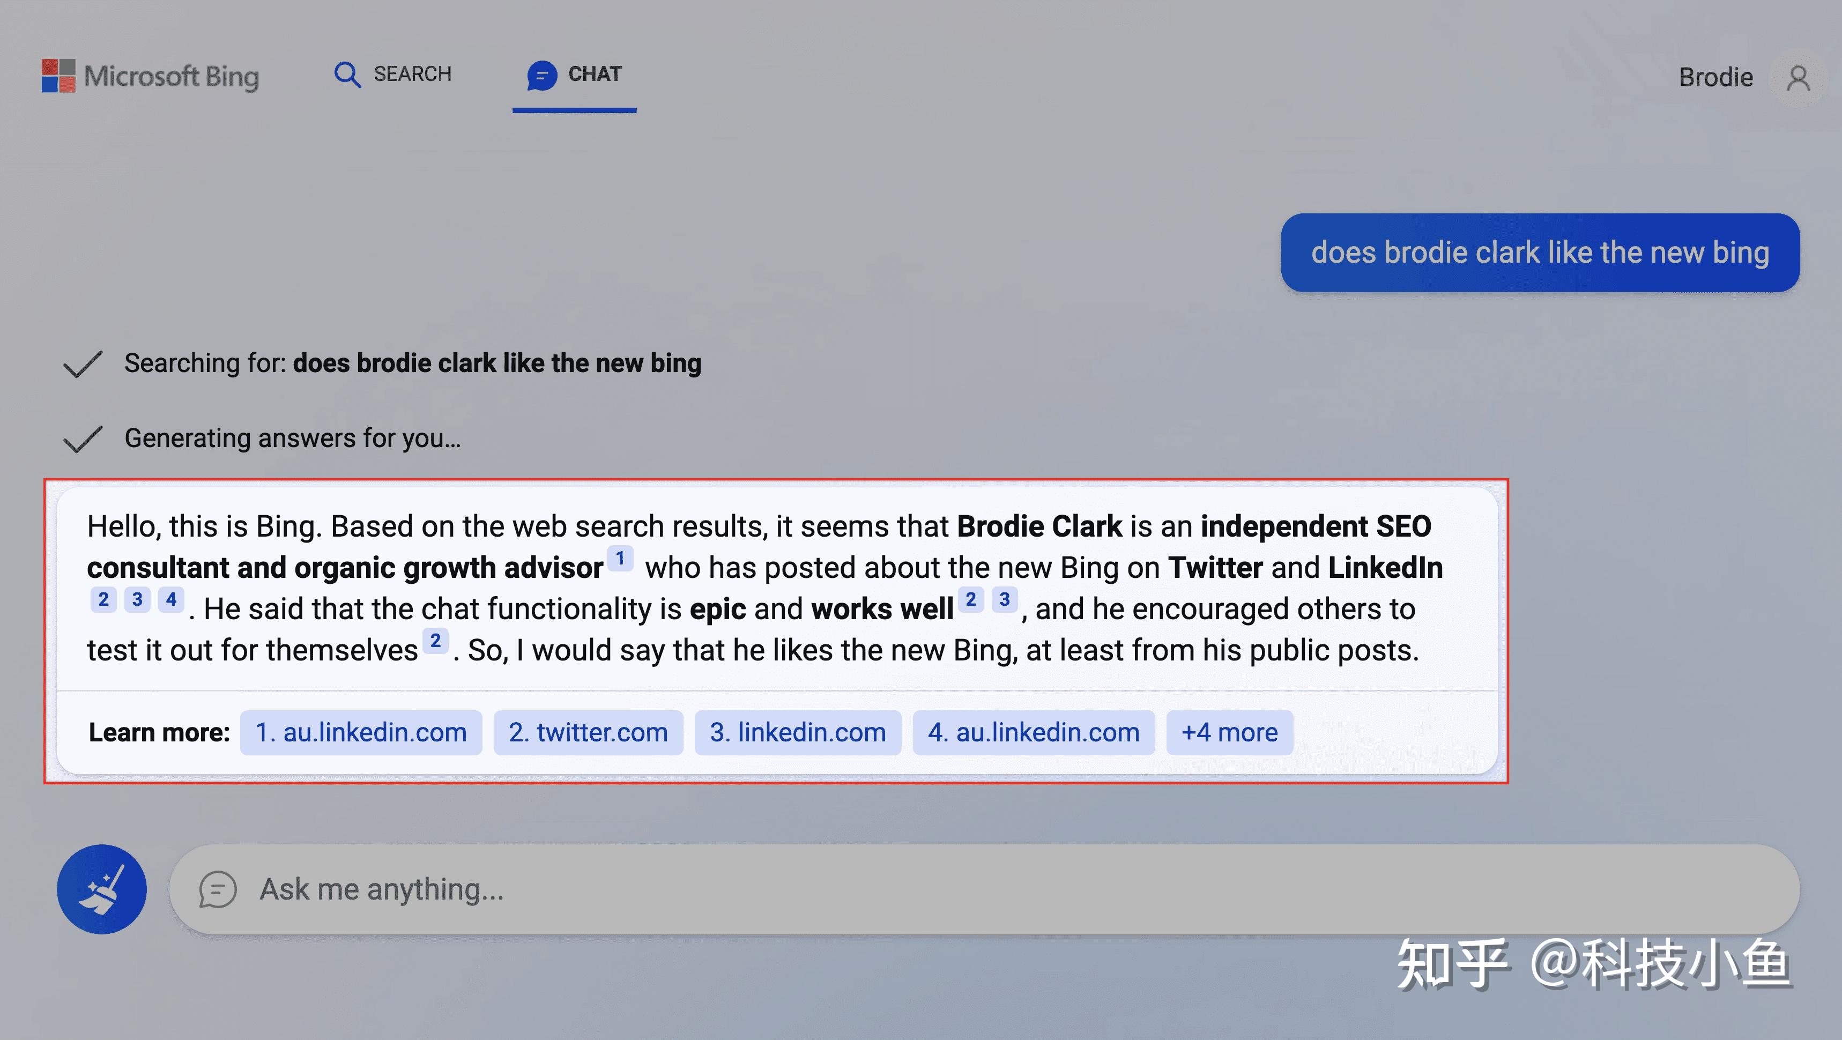The image size is (1842, 1040).
Task: Click the Brodie account name
Action: [x=1715, y=77]
